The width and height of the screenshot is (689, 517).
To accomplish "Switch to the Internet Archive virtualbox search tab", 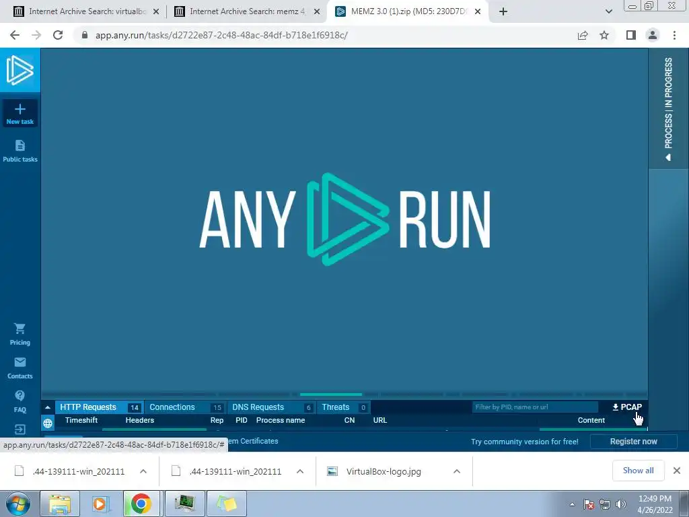I will click(x=87, y=11).
